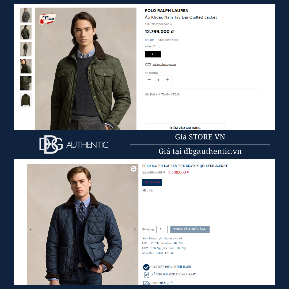Click the DBG Authentic logo
Screen dimensions: 289x289
(74, 144)
